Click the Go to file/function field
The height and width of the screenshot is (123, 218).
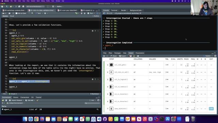pos(35,6)
